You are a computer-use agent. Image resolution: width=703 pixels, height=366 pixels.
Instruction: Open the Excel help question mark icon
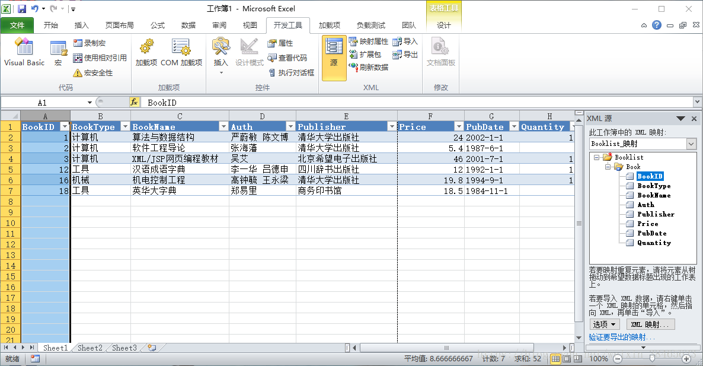(x=657, y=25)
